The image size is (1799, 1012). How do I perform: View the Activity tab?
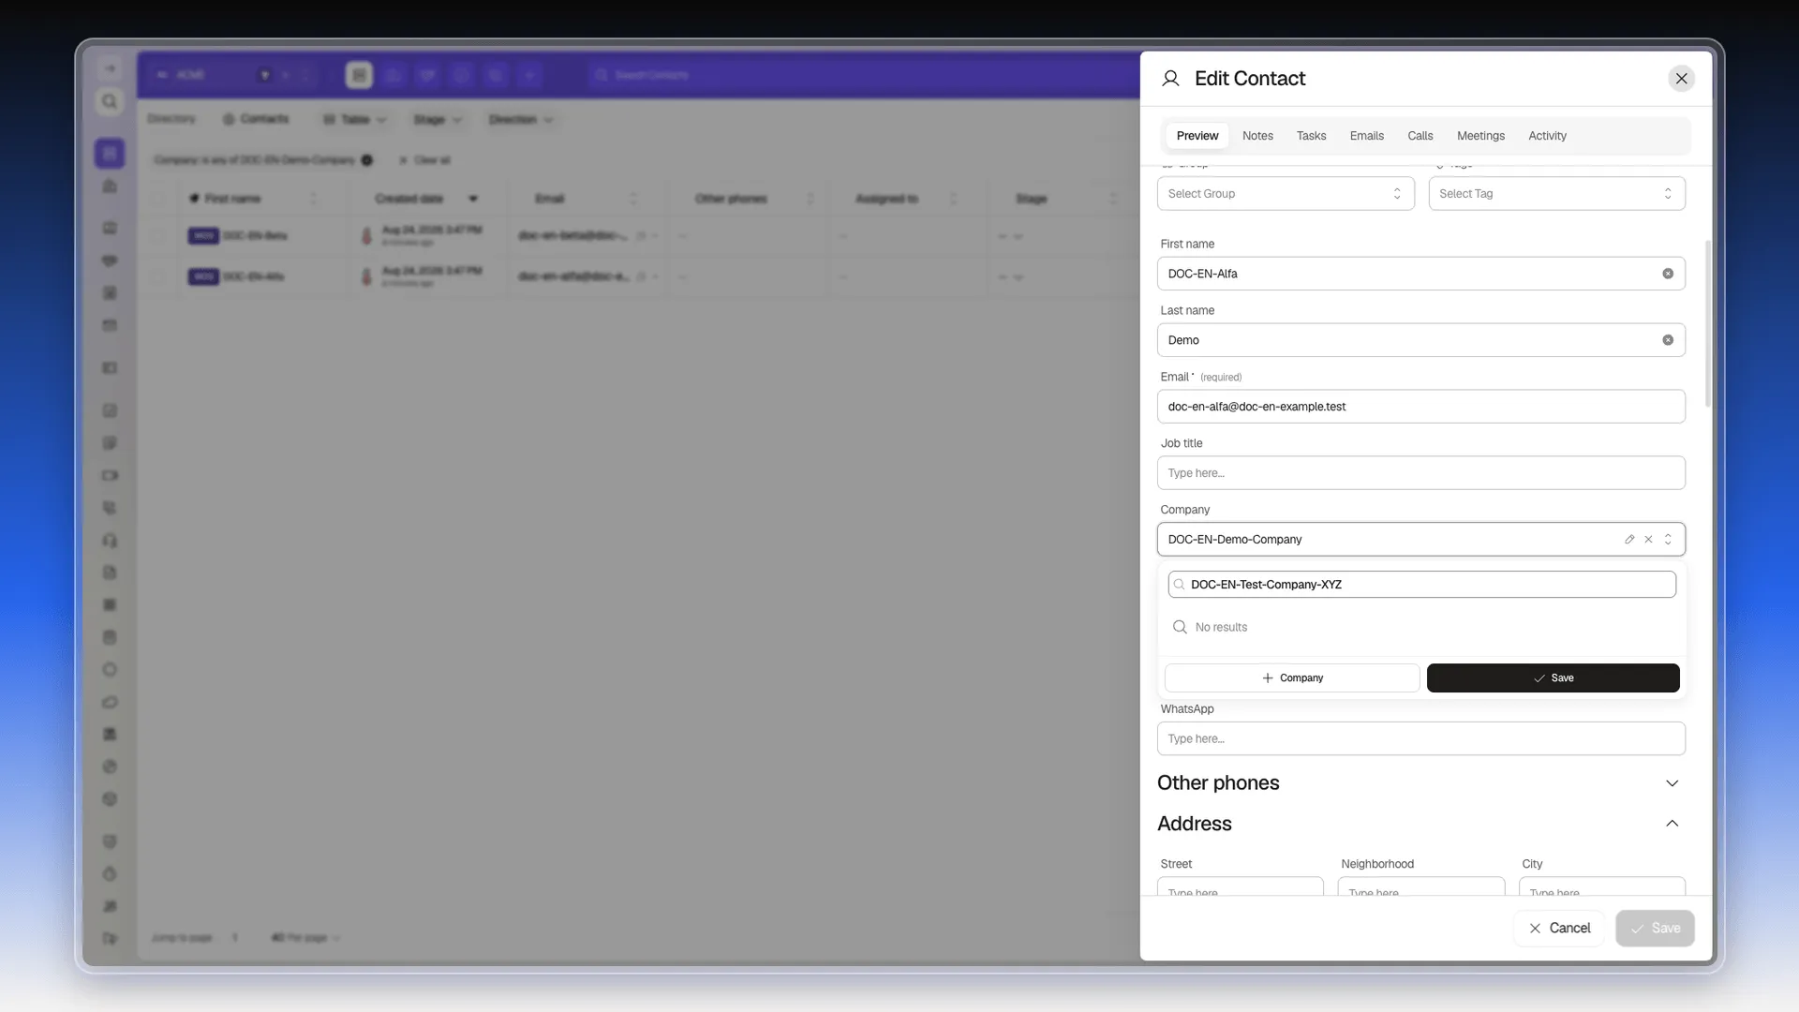[x=1547, y=136]
